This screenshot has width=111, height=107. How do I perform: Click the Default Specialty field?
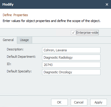point(71,72)
